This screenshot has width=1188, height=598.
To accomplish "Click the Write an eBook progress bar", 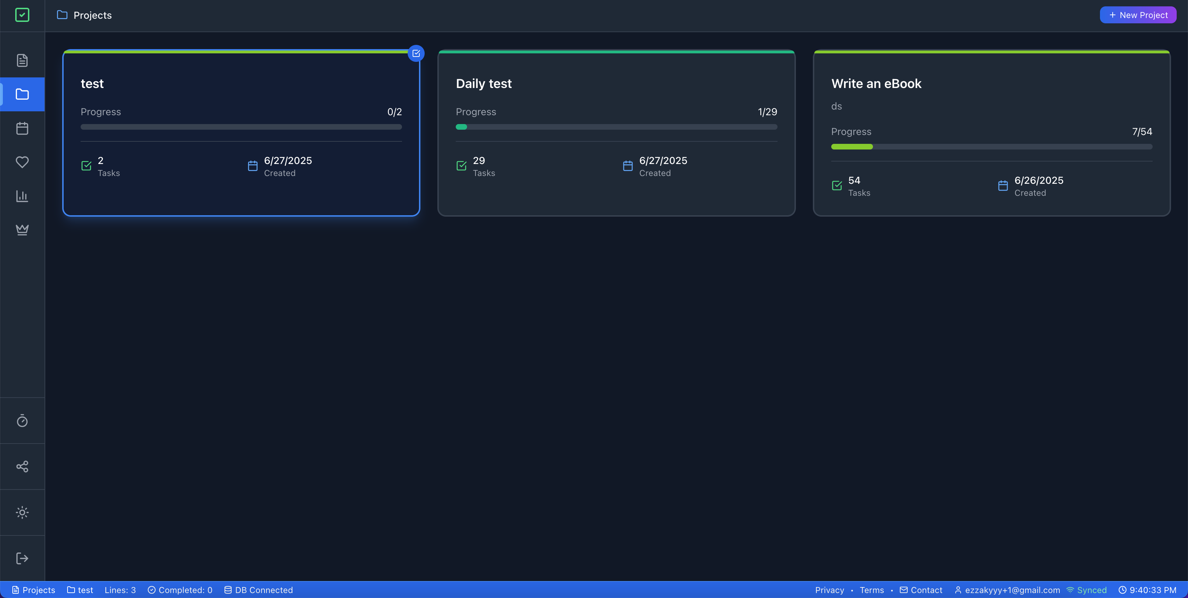I will point(991,147).
